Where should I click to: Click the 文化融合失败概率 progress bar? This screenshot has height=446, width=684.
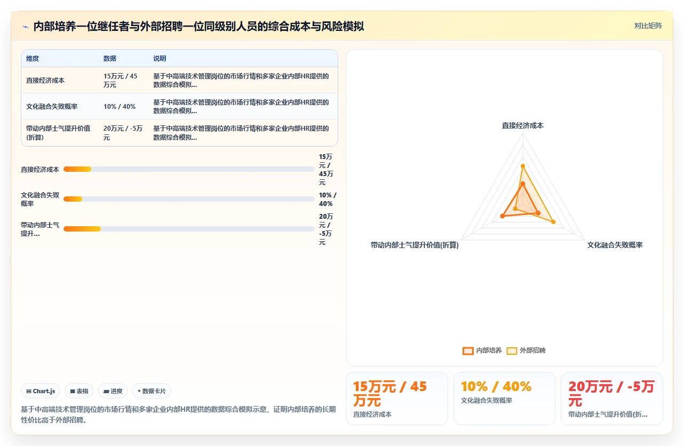pos(189,199)
